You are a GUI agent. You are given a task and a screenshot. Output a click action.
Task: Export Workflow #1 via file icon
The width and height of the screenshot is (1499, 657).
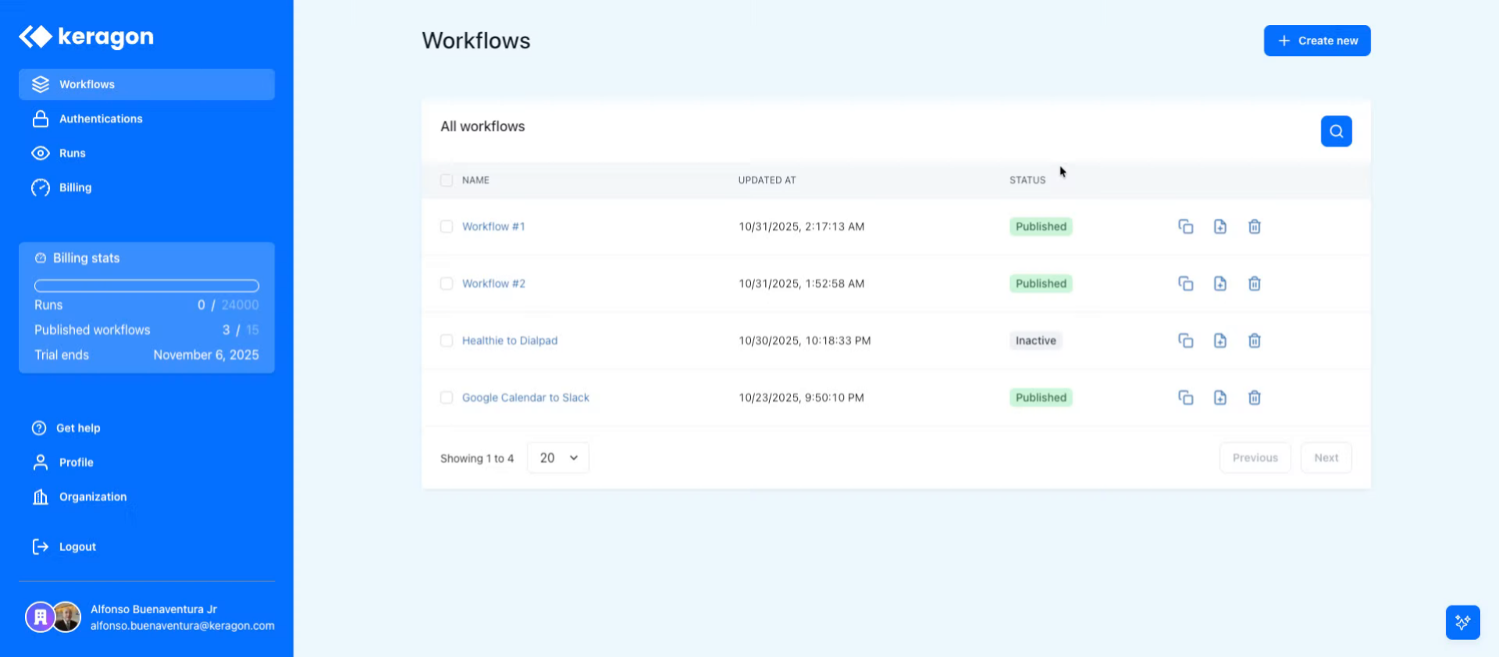(1219, 226)
